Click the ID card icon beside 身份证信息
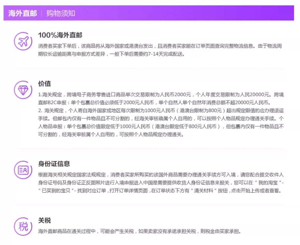The image size is (300, 245). pos(23,170)
